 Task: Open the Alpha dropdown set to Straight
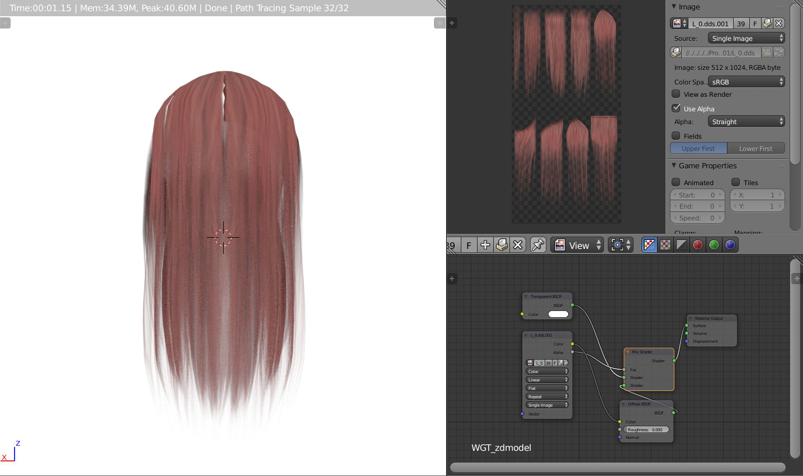click(x=747, y=121)
